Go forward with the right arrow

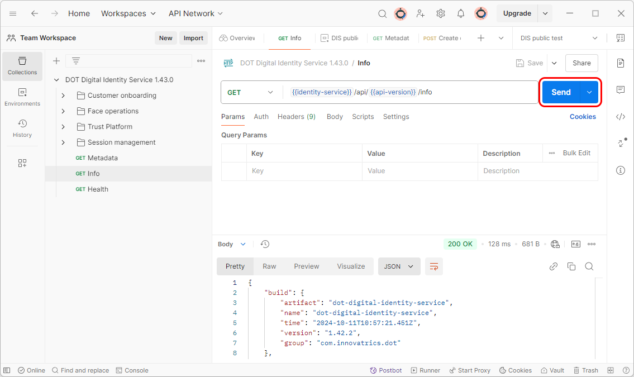55,13
